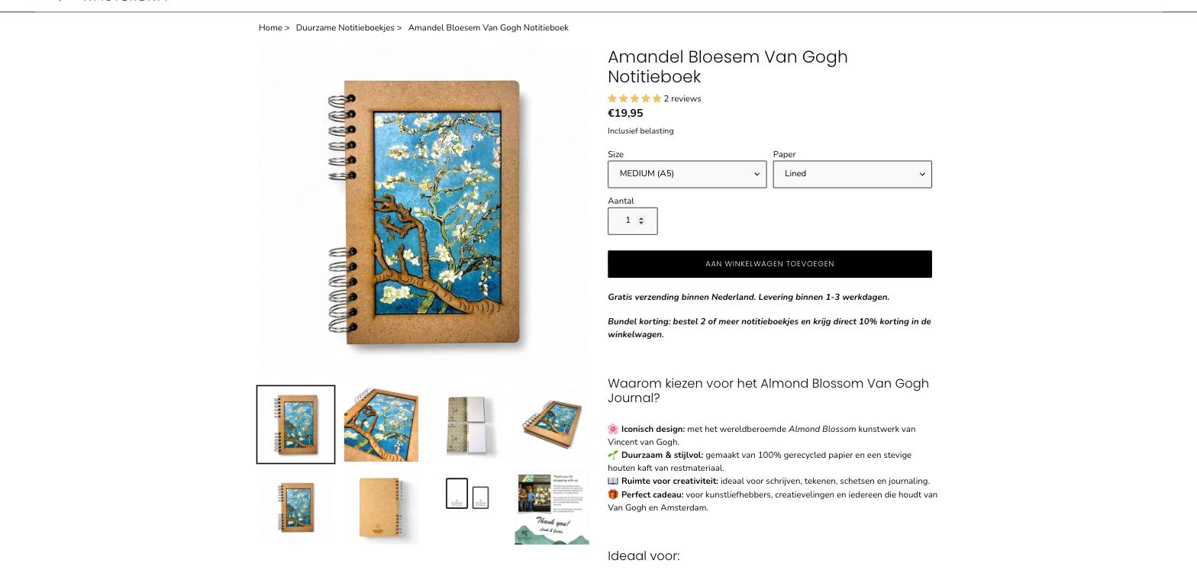Go to Home breadcrumb link
This screenshot has height=583, width=1197.
(270, 28)
